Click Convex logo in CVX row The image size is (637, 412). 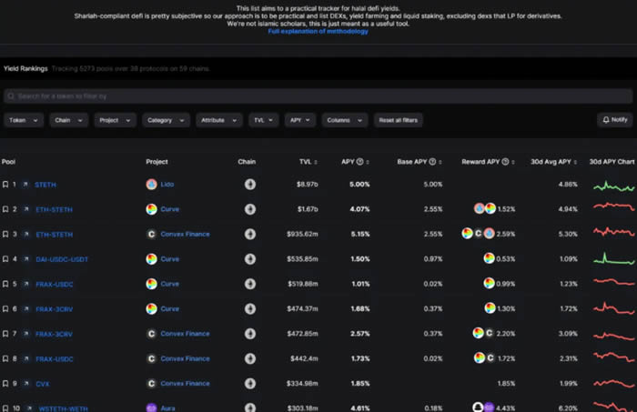tap(152, 384)
